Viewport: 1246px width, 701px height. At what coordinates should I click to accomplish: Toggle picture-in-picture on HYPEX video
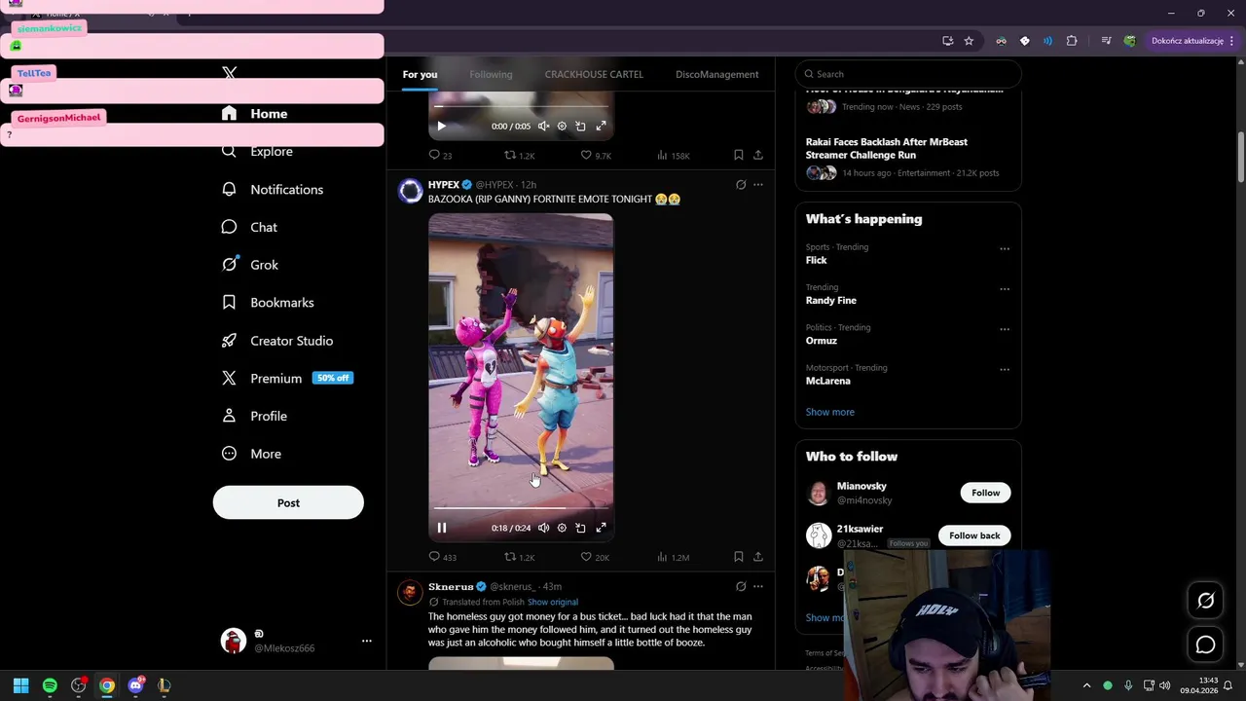pyautogui.click(x=580, y=528)
